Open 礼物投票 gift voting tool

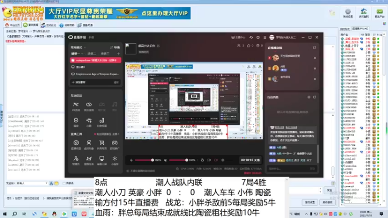coord(102,122)
